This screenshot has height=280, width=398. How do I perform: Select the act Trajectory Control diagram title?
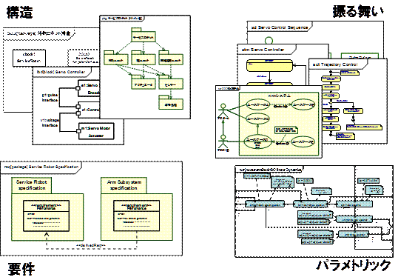point(335,64)
